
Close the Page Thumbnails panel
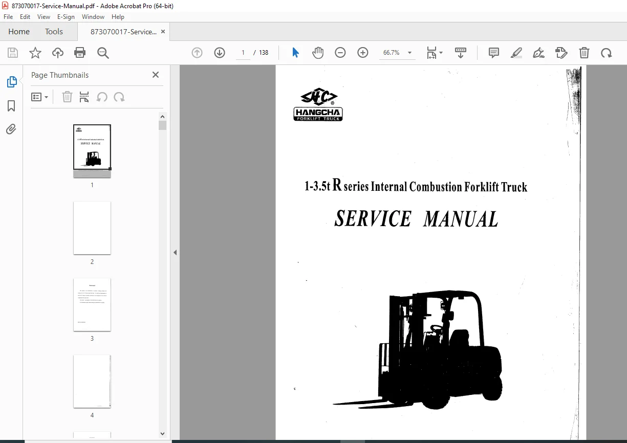156,75
